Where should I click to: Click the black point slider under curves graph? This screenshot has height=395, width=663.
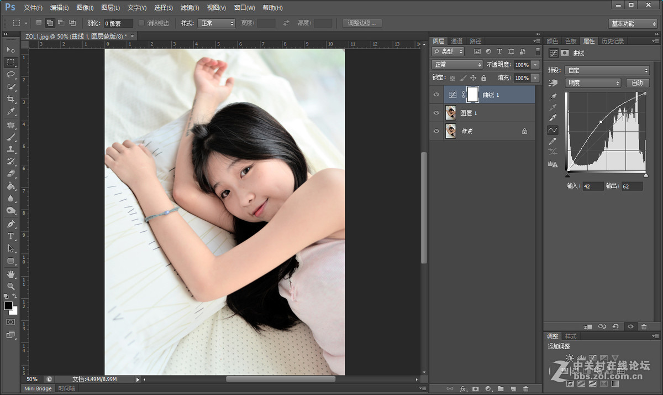pos(568,175)
